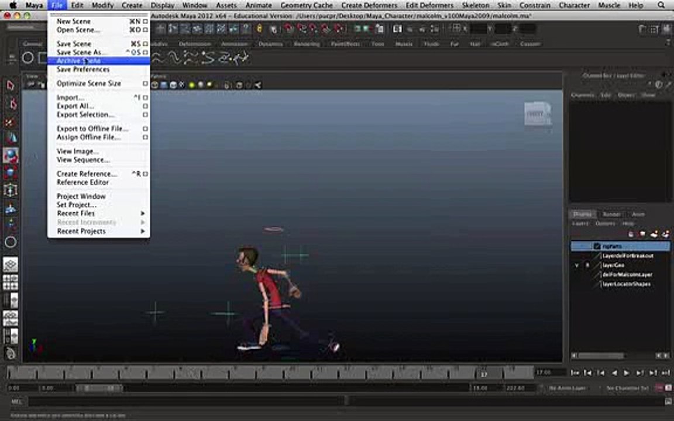The image size is (674, 421).
Task: Open the Dynamics shelf tab
Action: 270,44
